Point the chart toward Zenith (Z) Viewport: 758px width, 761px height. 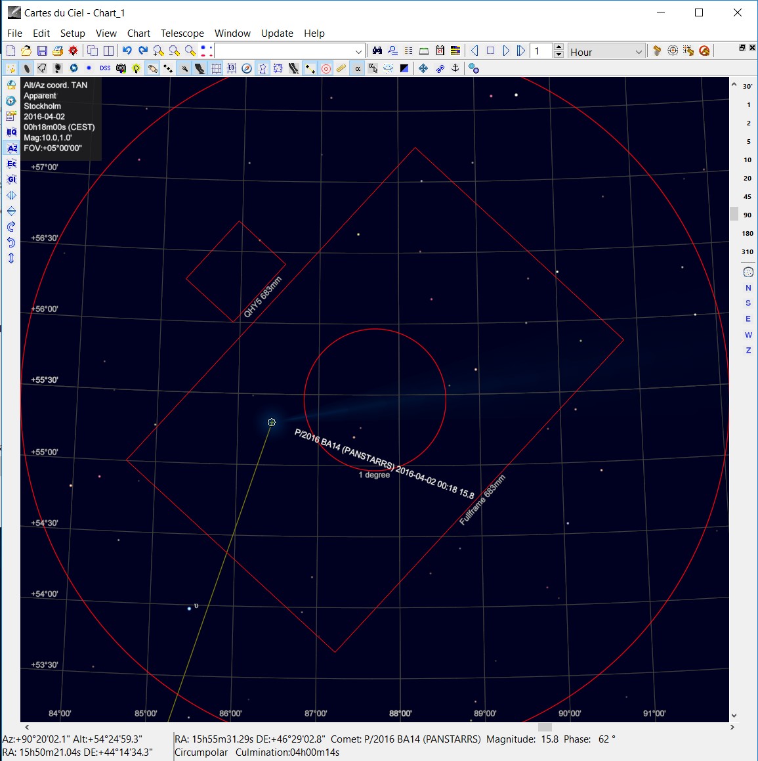[x=748, y=350]
